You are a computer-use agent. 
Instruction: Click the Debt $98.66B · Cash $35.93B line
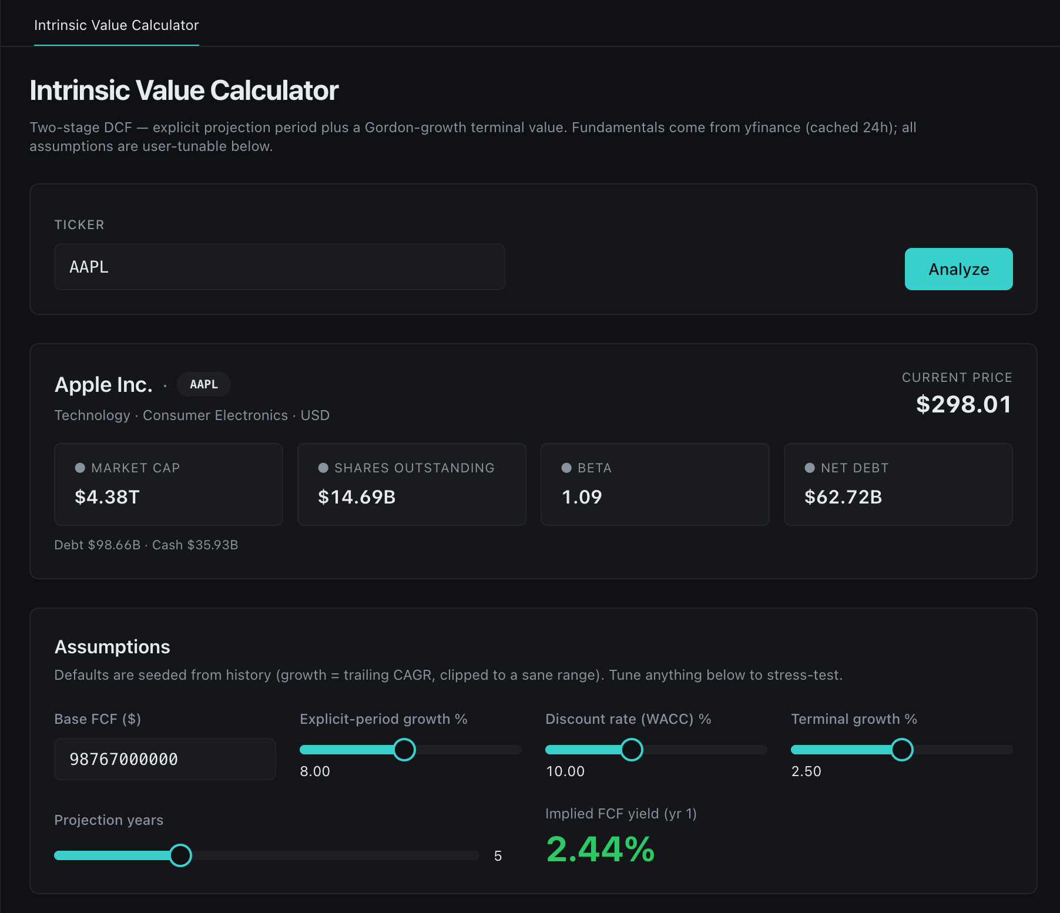pyautogui.click(x=146, y=545)
